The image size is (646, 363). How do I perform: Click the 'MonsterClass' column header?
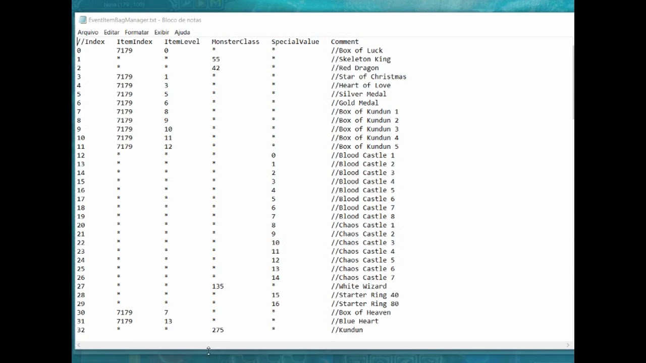point(235,42)
